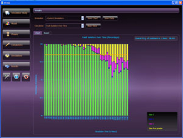
Task: Click the yellow 'Size 4 or greater' legend entry
Action: [156, 128]
